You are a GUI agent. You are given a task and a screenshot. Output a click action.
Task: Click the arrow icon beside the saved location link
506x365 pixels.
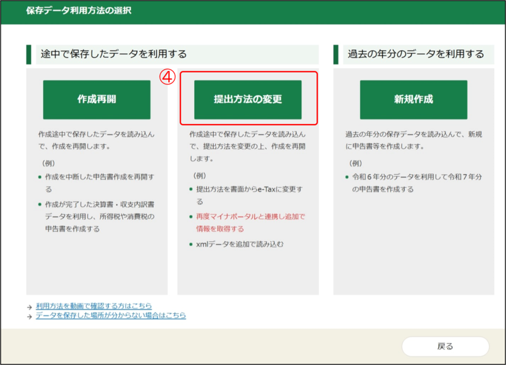click(30, 316)
